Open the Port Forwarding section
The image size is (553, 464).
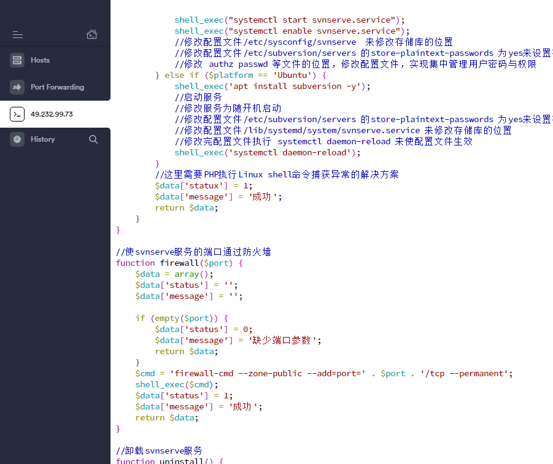click(57, 87)
